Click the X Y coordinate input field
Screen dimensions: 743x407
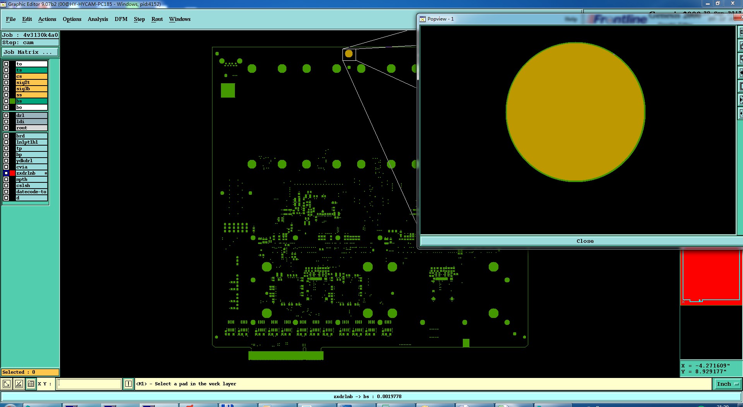coord(89,384)
